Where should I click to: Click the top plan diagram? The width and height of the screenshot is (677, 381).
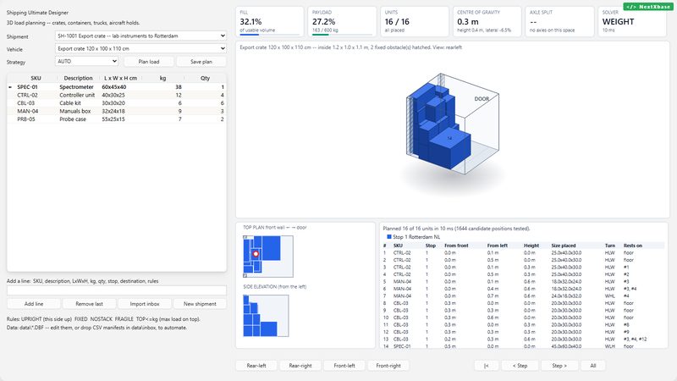point(268,257)
